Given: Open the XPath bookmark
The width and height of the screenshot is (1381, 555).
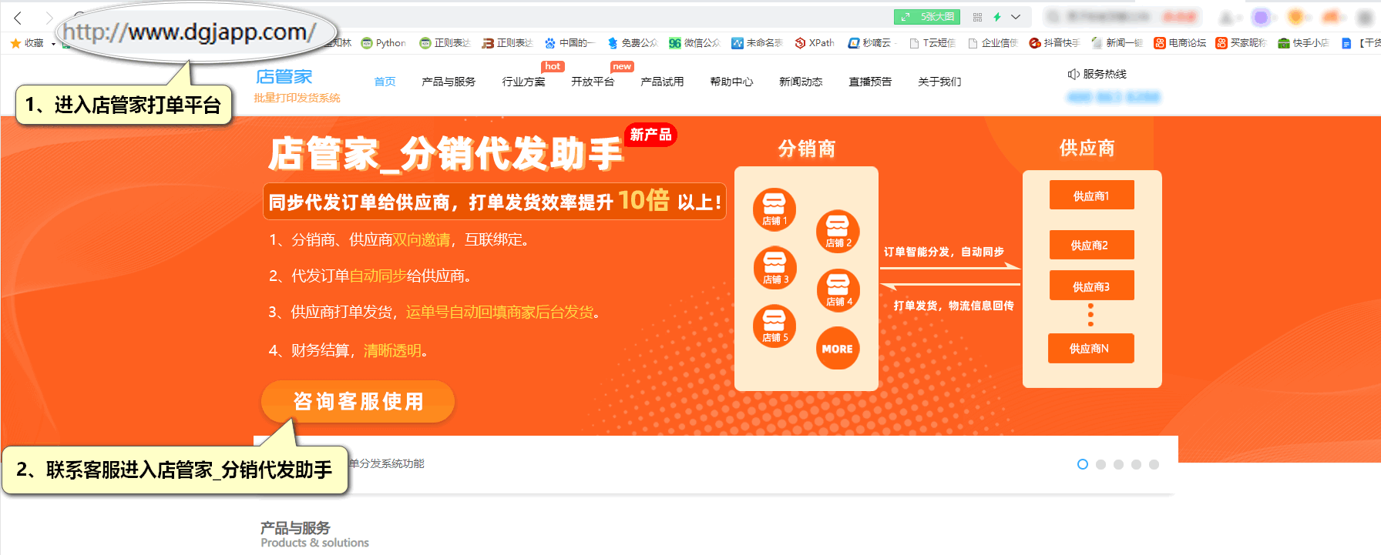Looking at the screenshot, I should pos(815,43).
